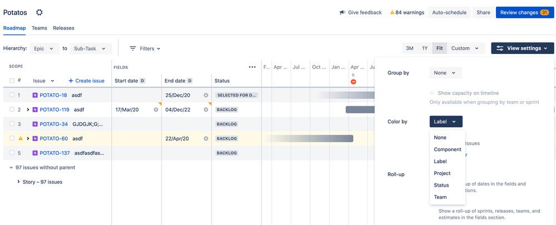
Task: Switch to the Releases tab
Action: (63, 28)
